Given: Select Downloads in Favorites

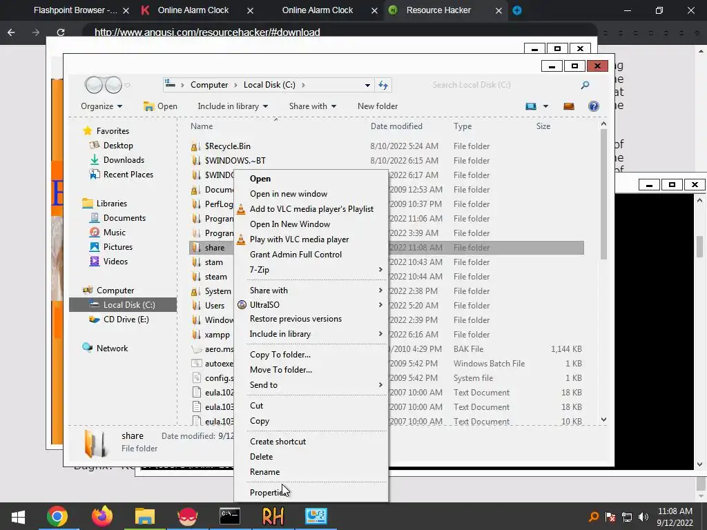Looking at the screenshot, I should click(x=124, y=160).
